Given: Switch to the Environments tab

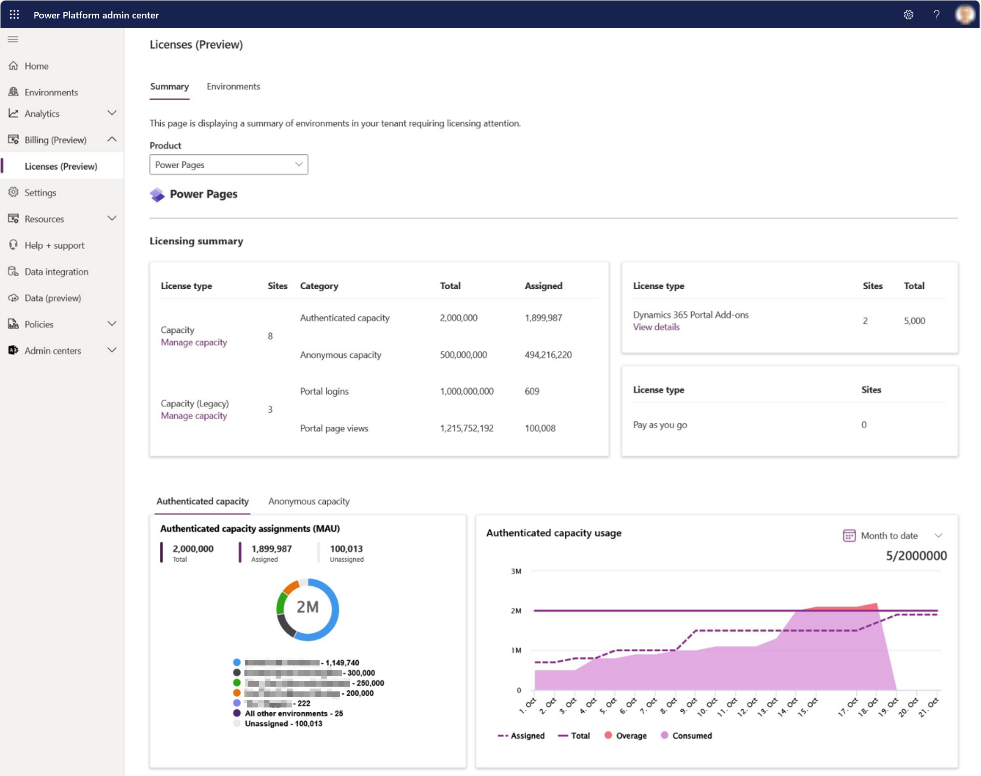Looking at the screenshot, I should 233,86.
